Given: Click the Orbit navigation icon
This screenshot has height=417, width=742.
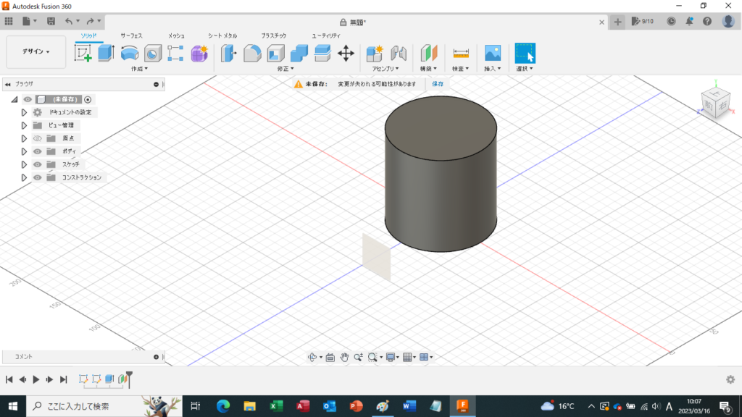Looking at the screenshot, I should point(312,357).
